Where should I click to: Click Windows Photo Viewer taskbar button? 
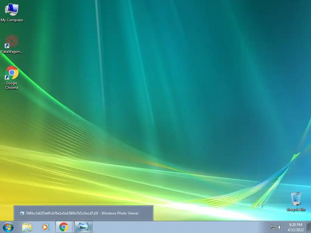tap(83, 227)
